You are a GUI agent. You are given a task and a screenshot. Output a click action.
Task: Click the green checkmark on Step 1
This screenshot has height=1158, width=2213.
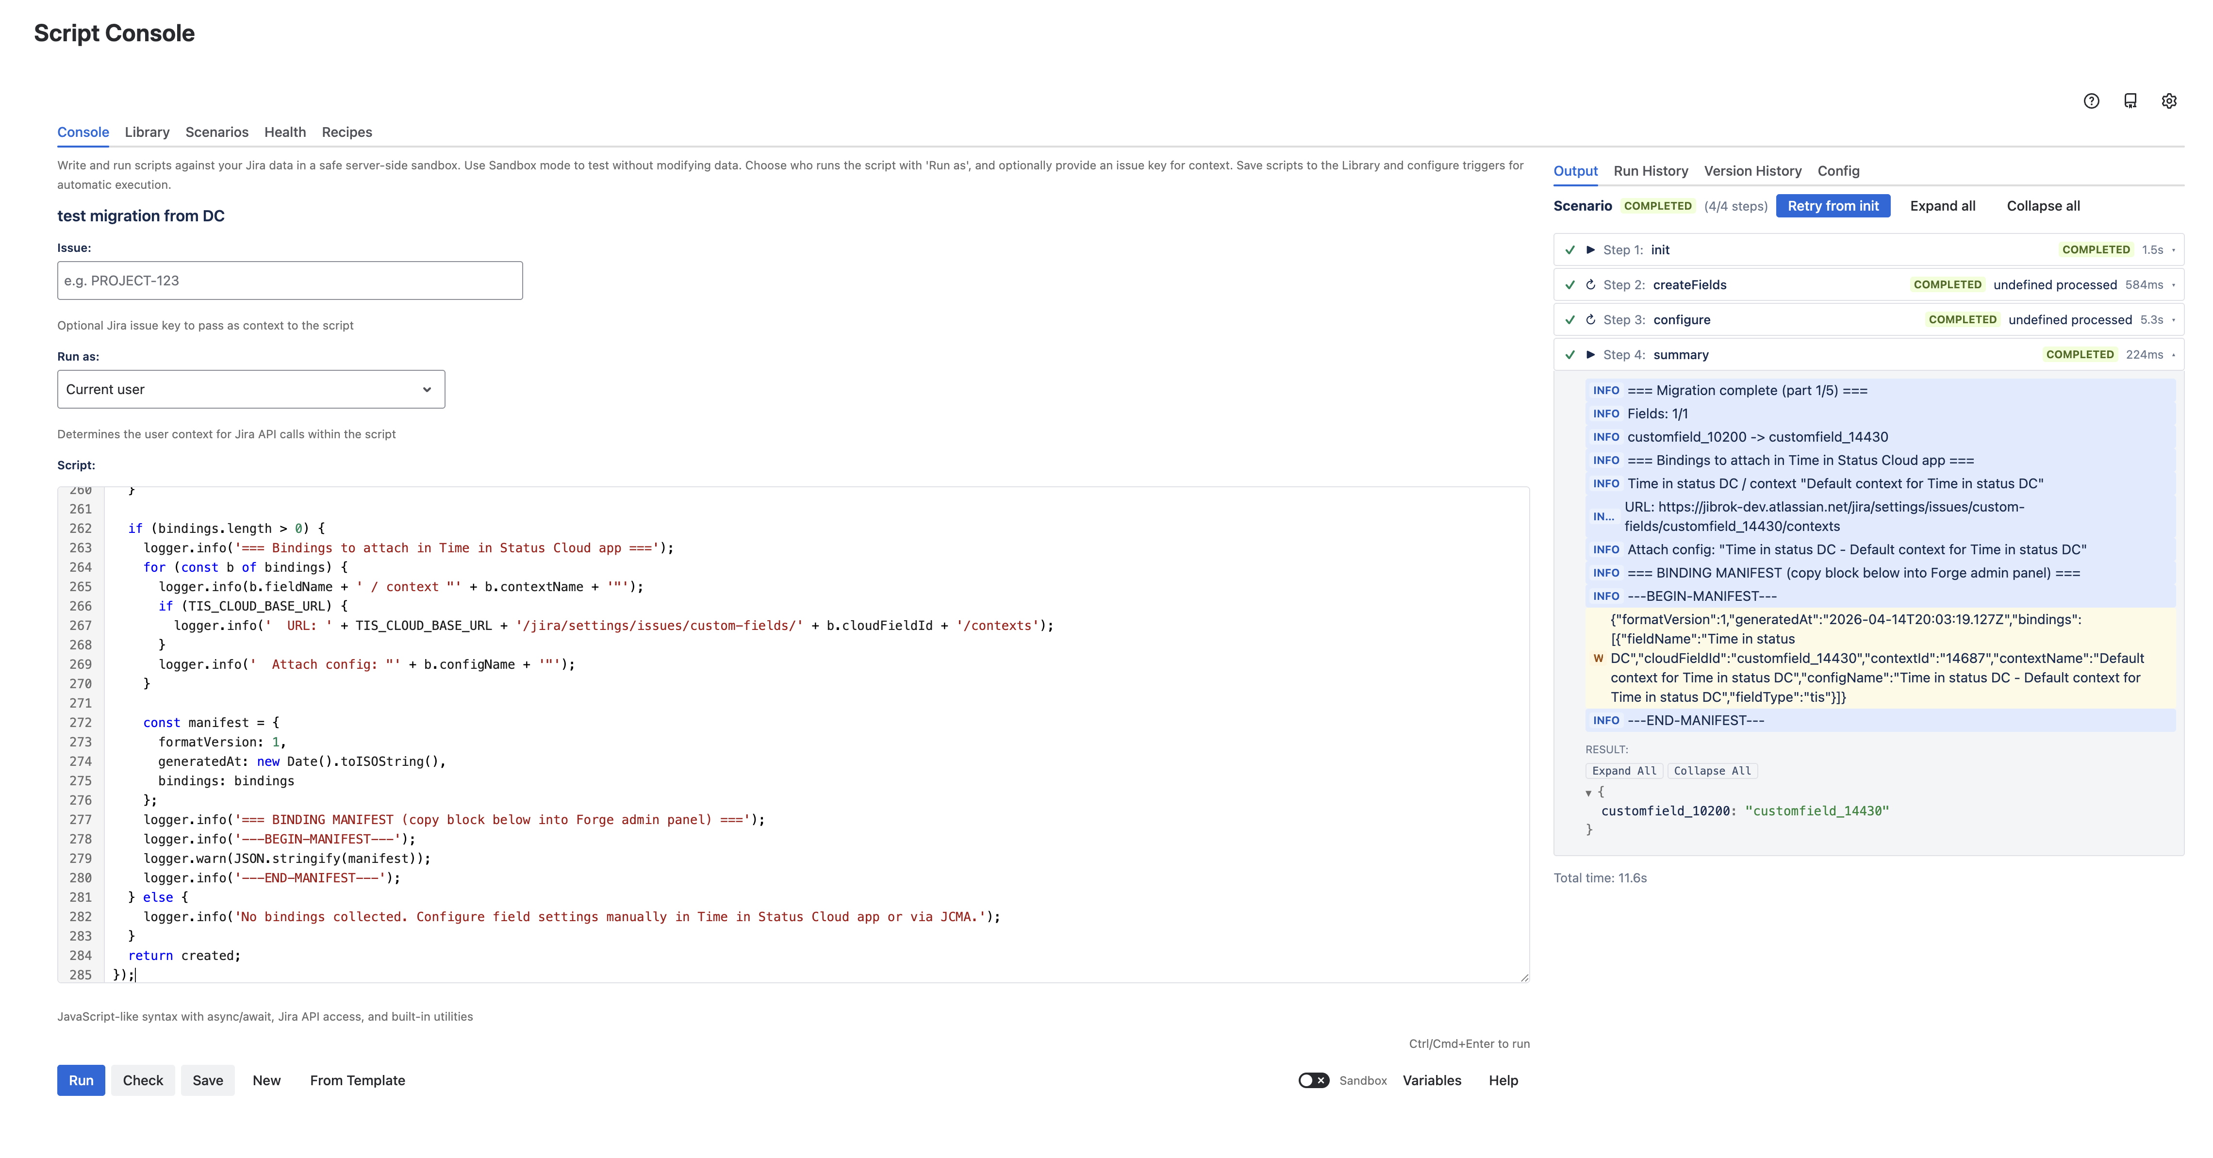[1569, 249]
